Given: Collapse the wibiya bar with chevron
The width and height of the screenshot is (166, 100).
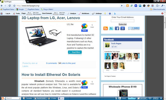Looking at the screenshot, I should tap(161, 98).
